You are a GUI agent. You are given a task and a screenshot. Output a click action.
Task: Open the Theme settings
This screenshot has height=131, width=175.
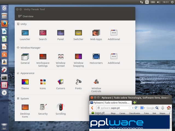(x=25, y=84)
